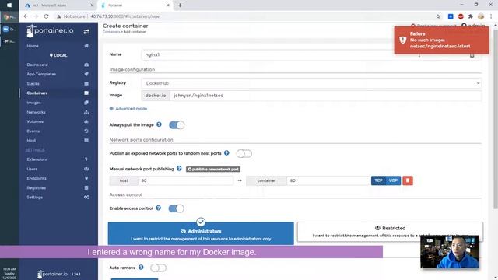Image resolution: width=498 pixels, height=280 pixels.
Task: Click the Registries database icon
Action: point(86,187)
